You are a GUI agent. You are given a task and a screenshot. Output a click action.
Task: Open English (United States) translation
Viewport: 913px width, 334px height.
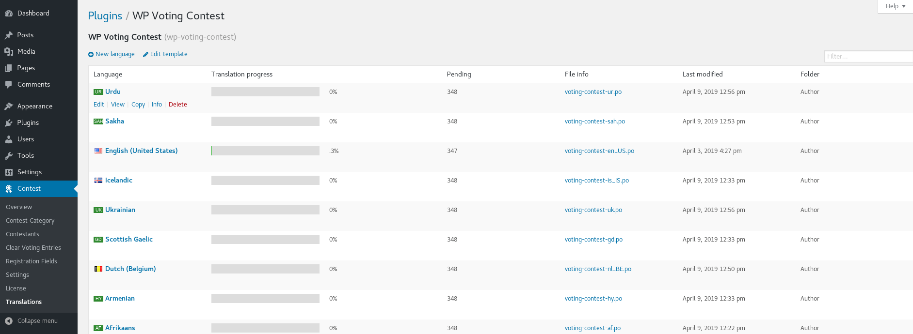(142, 151)
